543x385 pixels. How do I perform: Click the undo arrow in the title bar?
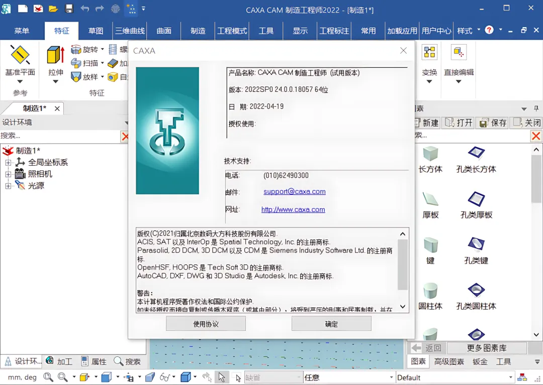tap(84, 9)
